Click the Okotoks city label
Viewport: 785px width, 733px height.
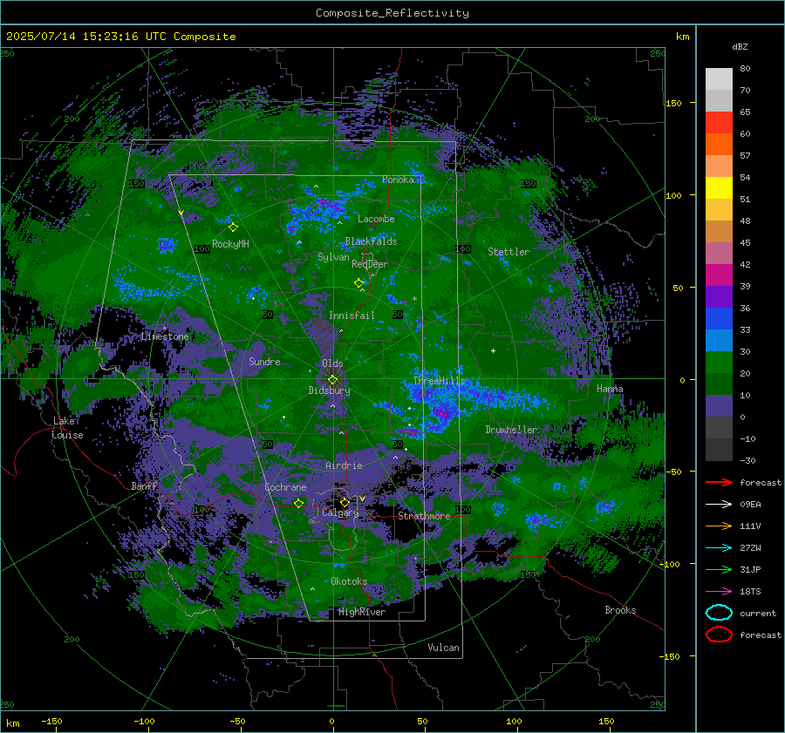point(349,581)
